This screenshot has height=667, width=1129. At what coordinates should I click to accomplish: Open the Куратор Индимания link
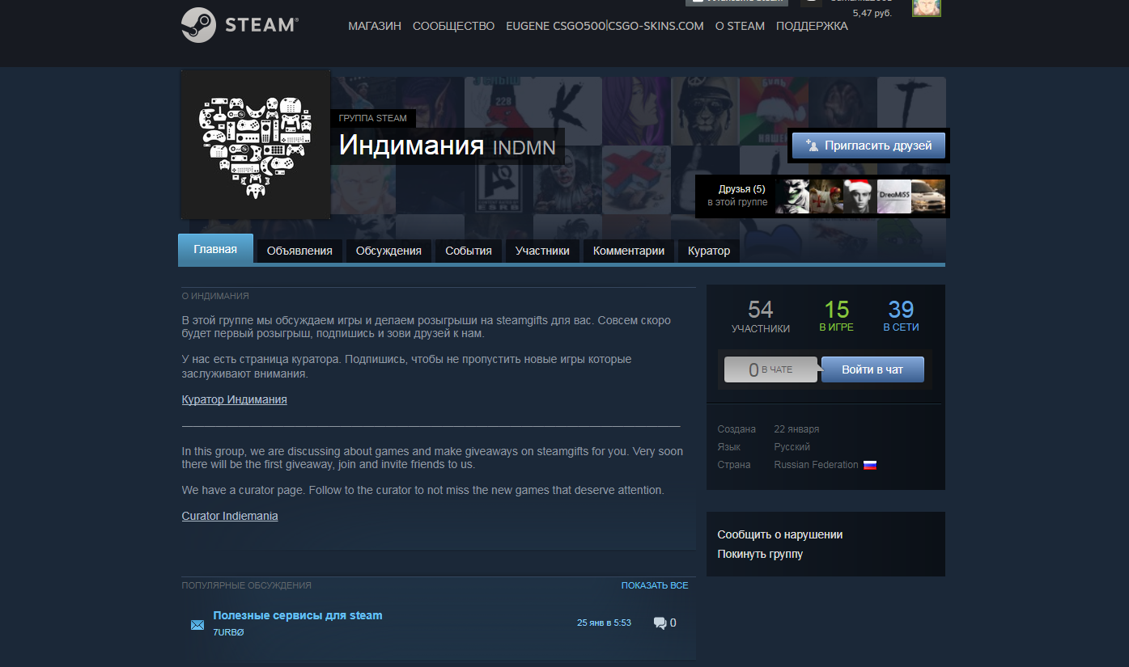pos(234,399)
